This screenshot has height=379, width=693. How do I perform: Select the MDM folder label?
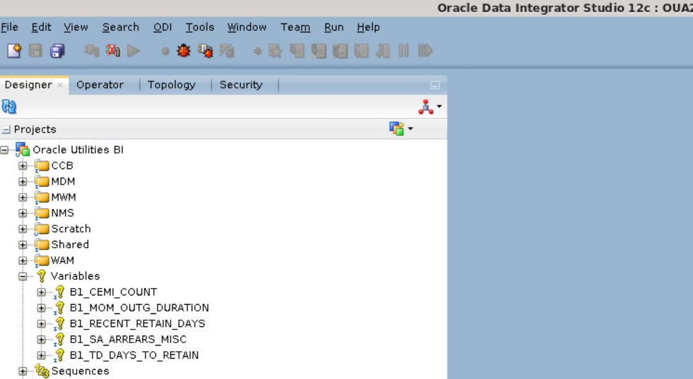tap(63, 181)
